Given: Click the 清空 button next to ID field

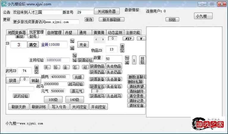Looking at the screenshot, I should (33, 45).
